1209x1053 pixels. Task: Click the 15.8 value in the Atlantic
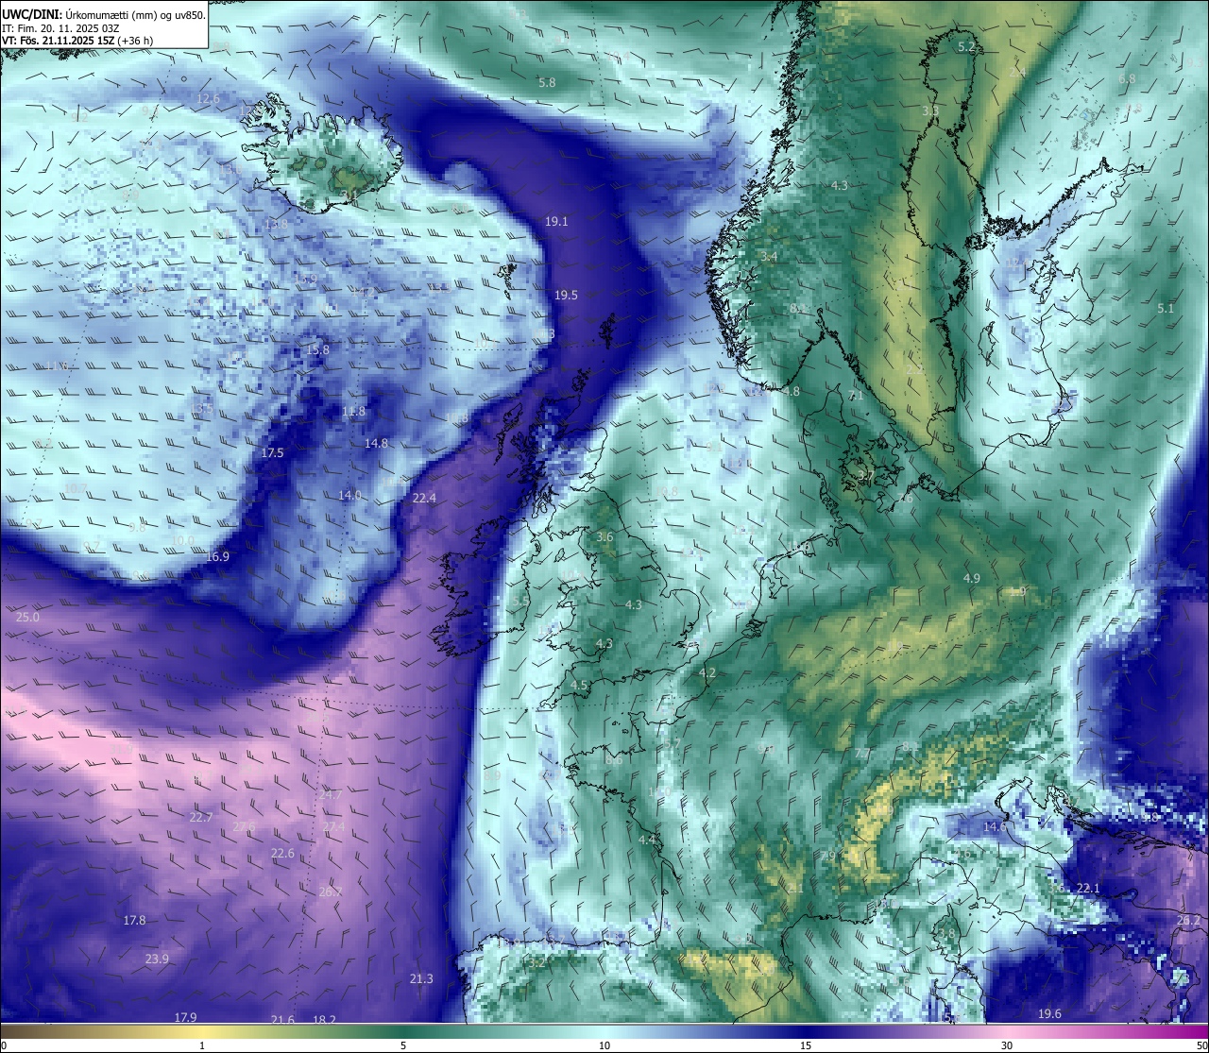coord(318,350)
